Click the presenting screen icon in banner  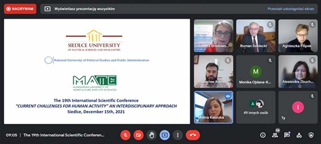click(47, 9)
